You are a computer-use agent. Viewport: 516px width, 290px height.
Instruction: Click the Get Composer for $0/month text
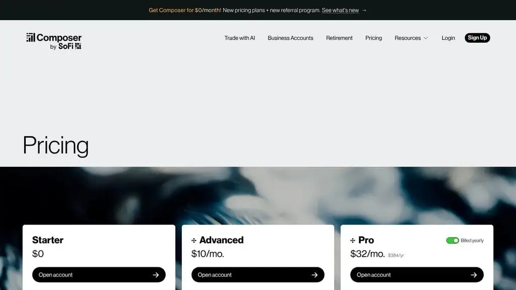click(185, 10)
